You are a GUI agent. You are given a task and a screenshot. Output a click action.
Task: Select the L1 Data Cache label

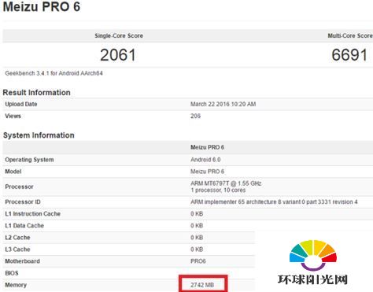tap(24, 226)
